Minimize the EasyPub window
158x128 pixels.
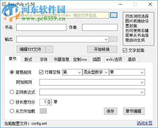click(121, 4)
